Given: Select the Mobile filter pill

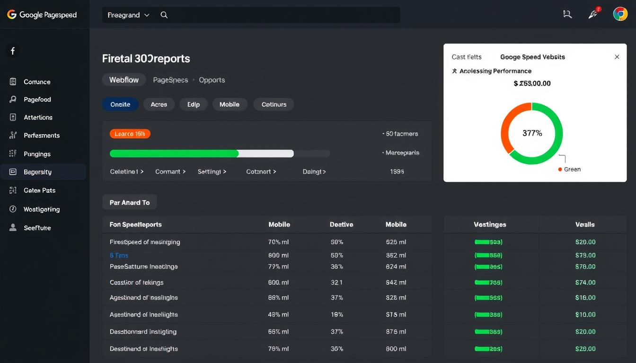Looking at the screenshot, I should tap(230, 104).
